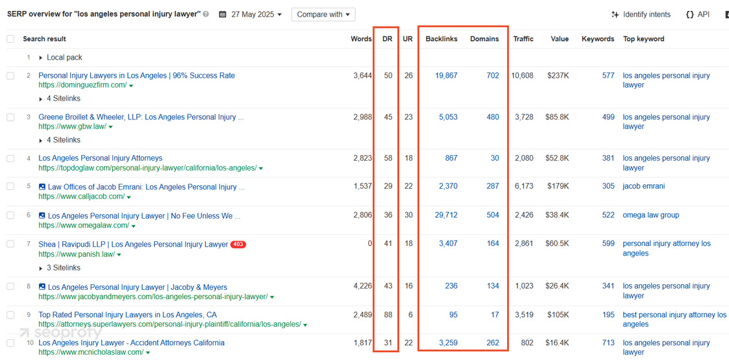Check the box for dominguezfirm.com result
Screen dimensions: 729x360
(10, 76)
